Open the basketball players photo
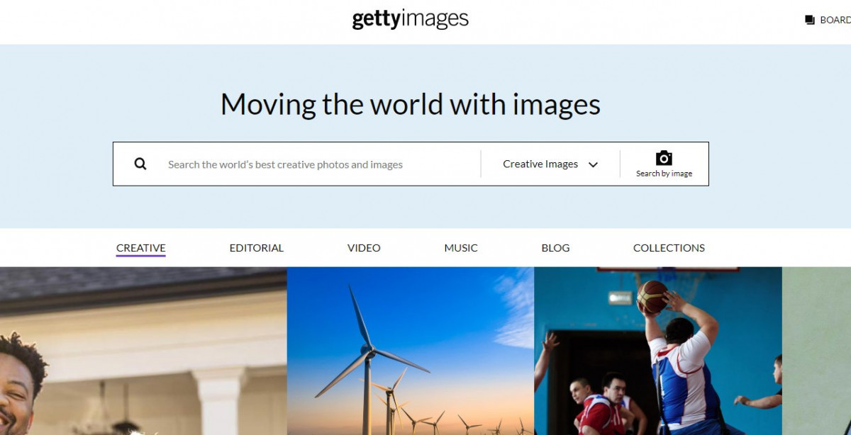 [x=658, y=351]
